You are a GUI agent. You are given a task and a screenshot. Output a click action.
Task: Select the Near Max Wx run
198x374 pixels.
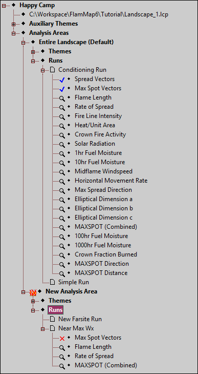click(76, 328)
